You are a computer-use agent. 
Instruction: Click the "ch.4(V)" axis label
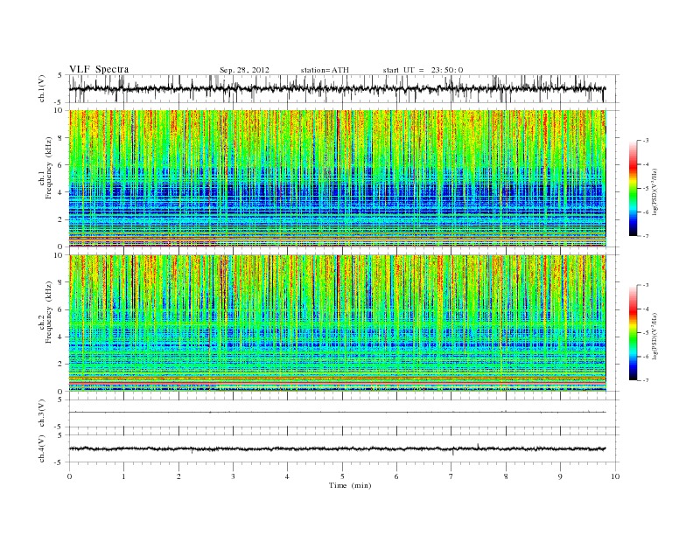pos(41,448)
